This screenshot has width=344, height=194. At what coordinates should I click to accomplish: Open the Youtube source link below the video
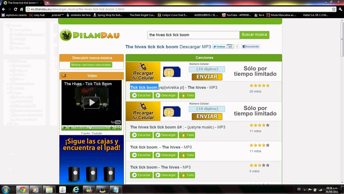[97, 133]
